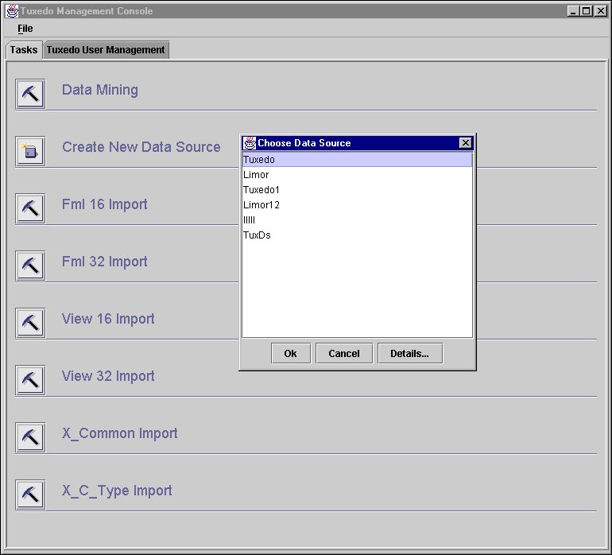The width and height of the screenshot is (612, 555).
Task: Click the View 16 Import hammer icon
Action: click(30, 323)
